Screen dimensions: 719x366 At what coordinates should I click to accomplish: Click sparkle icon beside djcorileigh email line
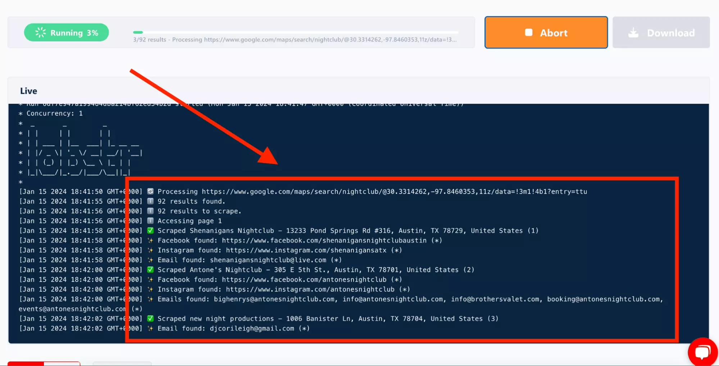point(150,329)
